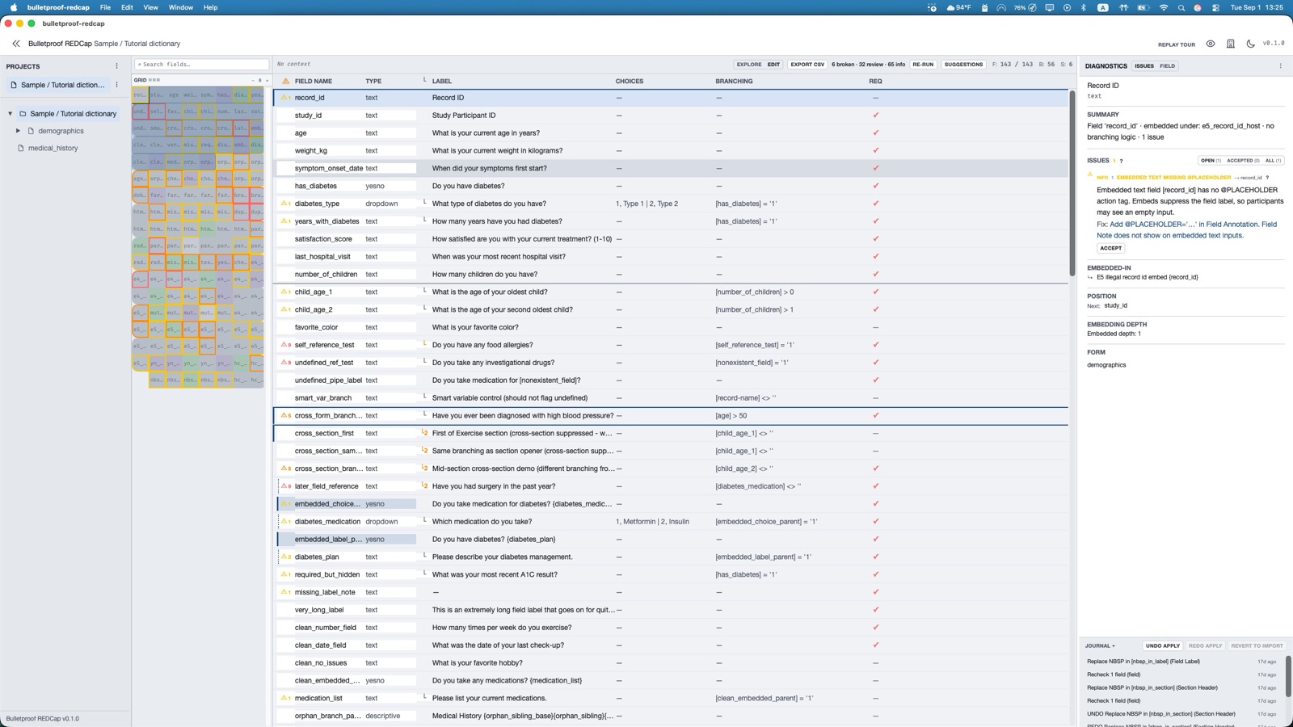Select the journal entry 'Replace NBSP in [nbsp_in_label] (Field Label)'
This screenshot has width=1293, height=727.
[x=1143, y=662]
